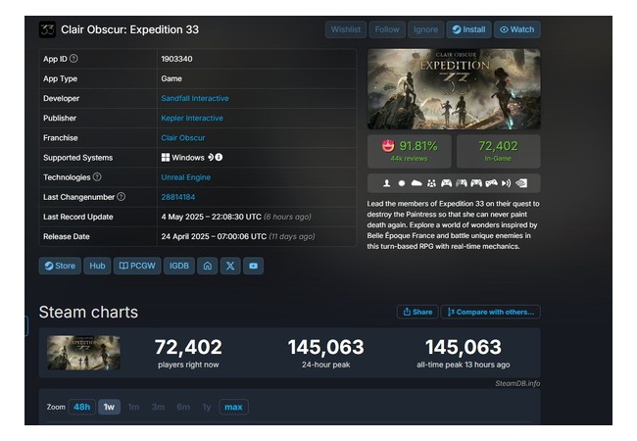The image size is (637, 441).
Task: Click the paired controllers remote play icon
Action: tap(491, 183)
